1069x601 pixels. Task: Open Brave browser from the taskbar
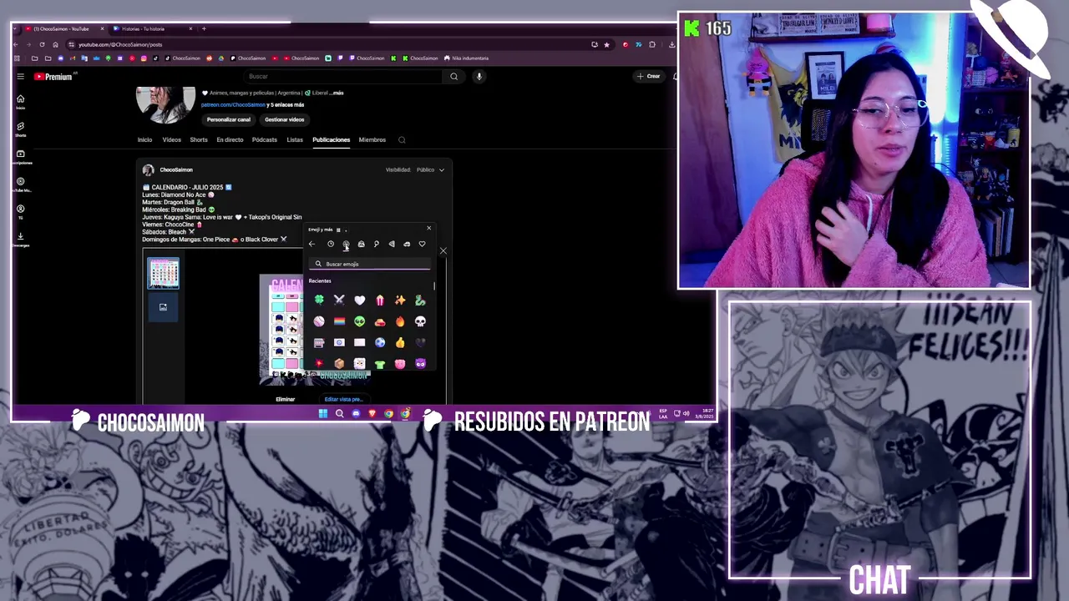coord(372,413)
